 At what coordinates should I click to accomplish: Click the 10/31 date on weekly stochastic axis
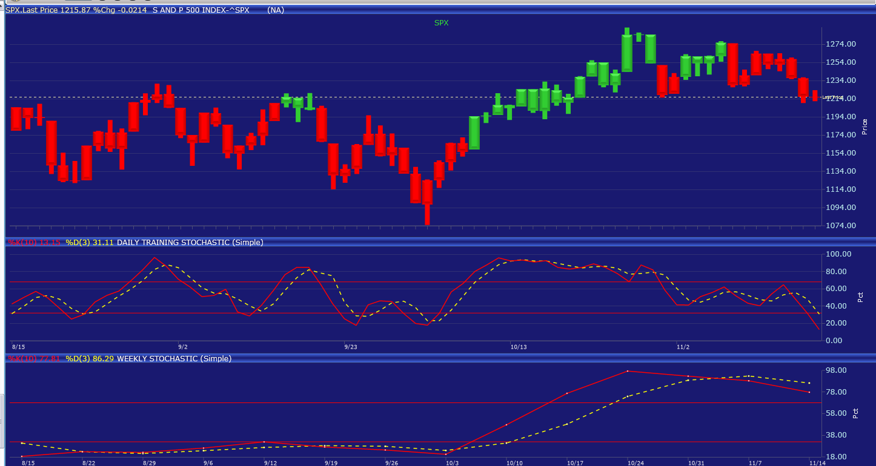[x=696, y=463]
